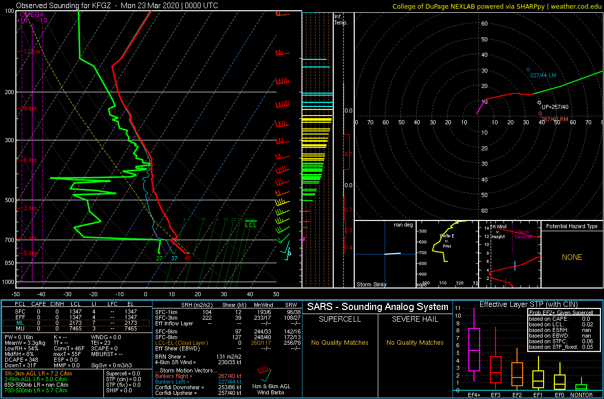
Task: Click the 'Storm Slinky' panel label
Action: (x=372, y=284)
